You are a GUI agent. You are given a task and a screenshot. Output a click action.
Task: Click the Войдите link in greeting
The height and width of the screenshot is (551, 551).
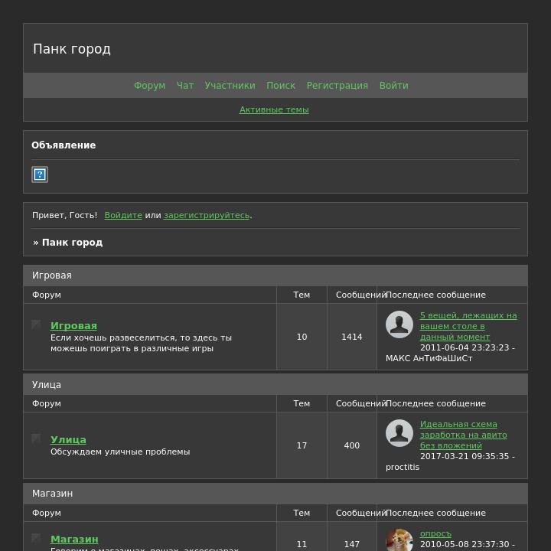point(123,215)
